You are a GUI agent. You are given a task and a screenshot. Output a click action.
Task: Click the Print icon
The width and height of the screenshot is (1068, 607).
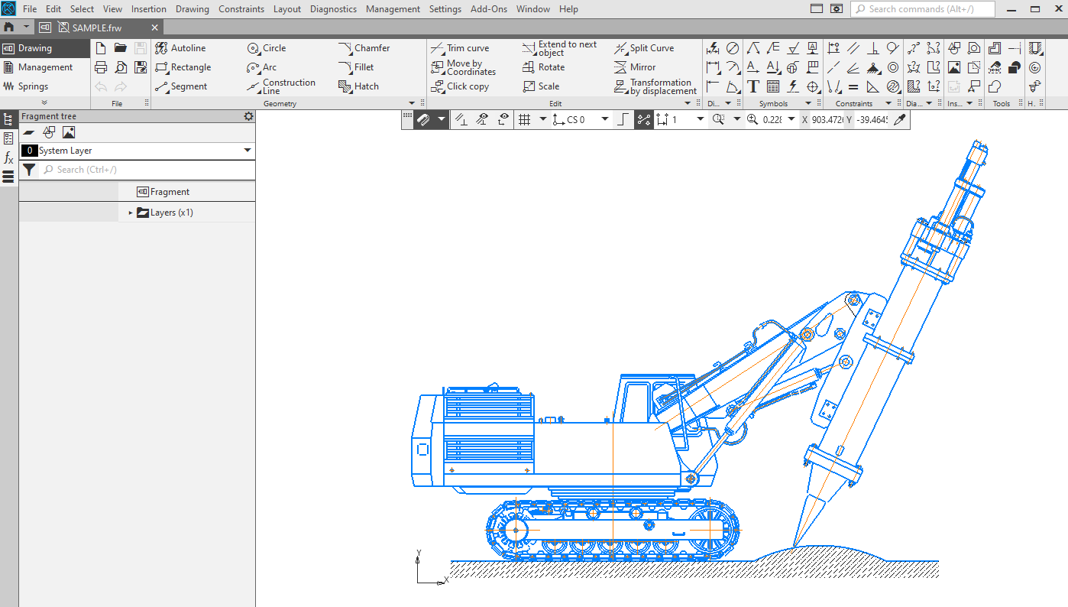point(101,67)
